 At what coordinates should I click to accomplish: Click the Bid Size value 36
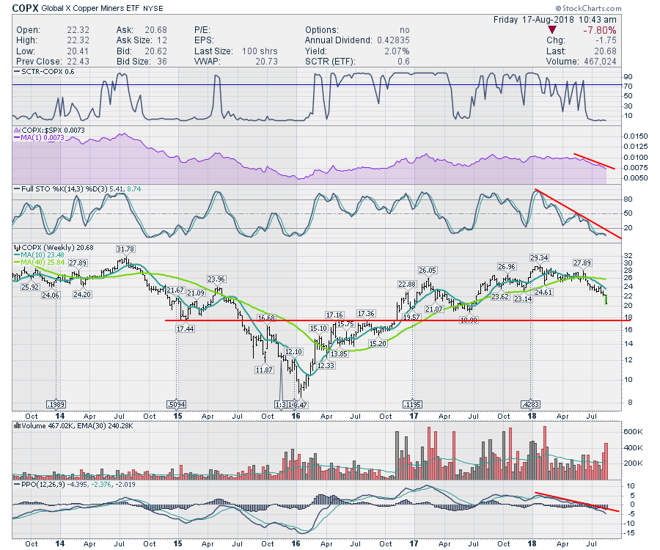pos(162,62)
